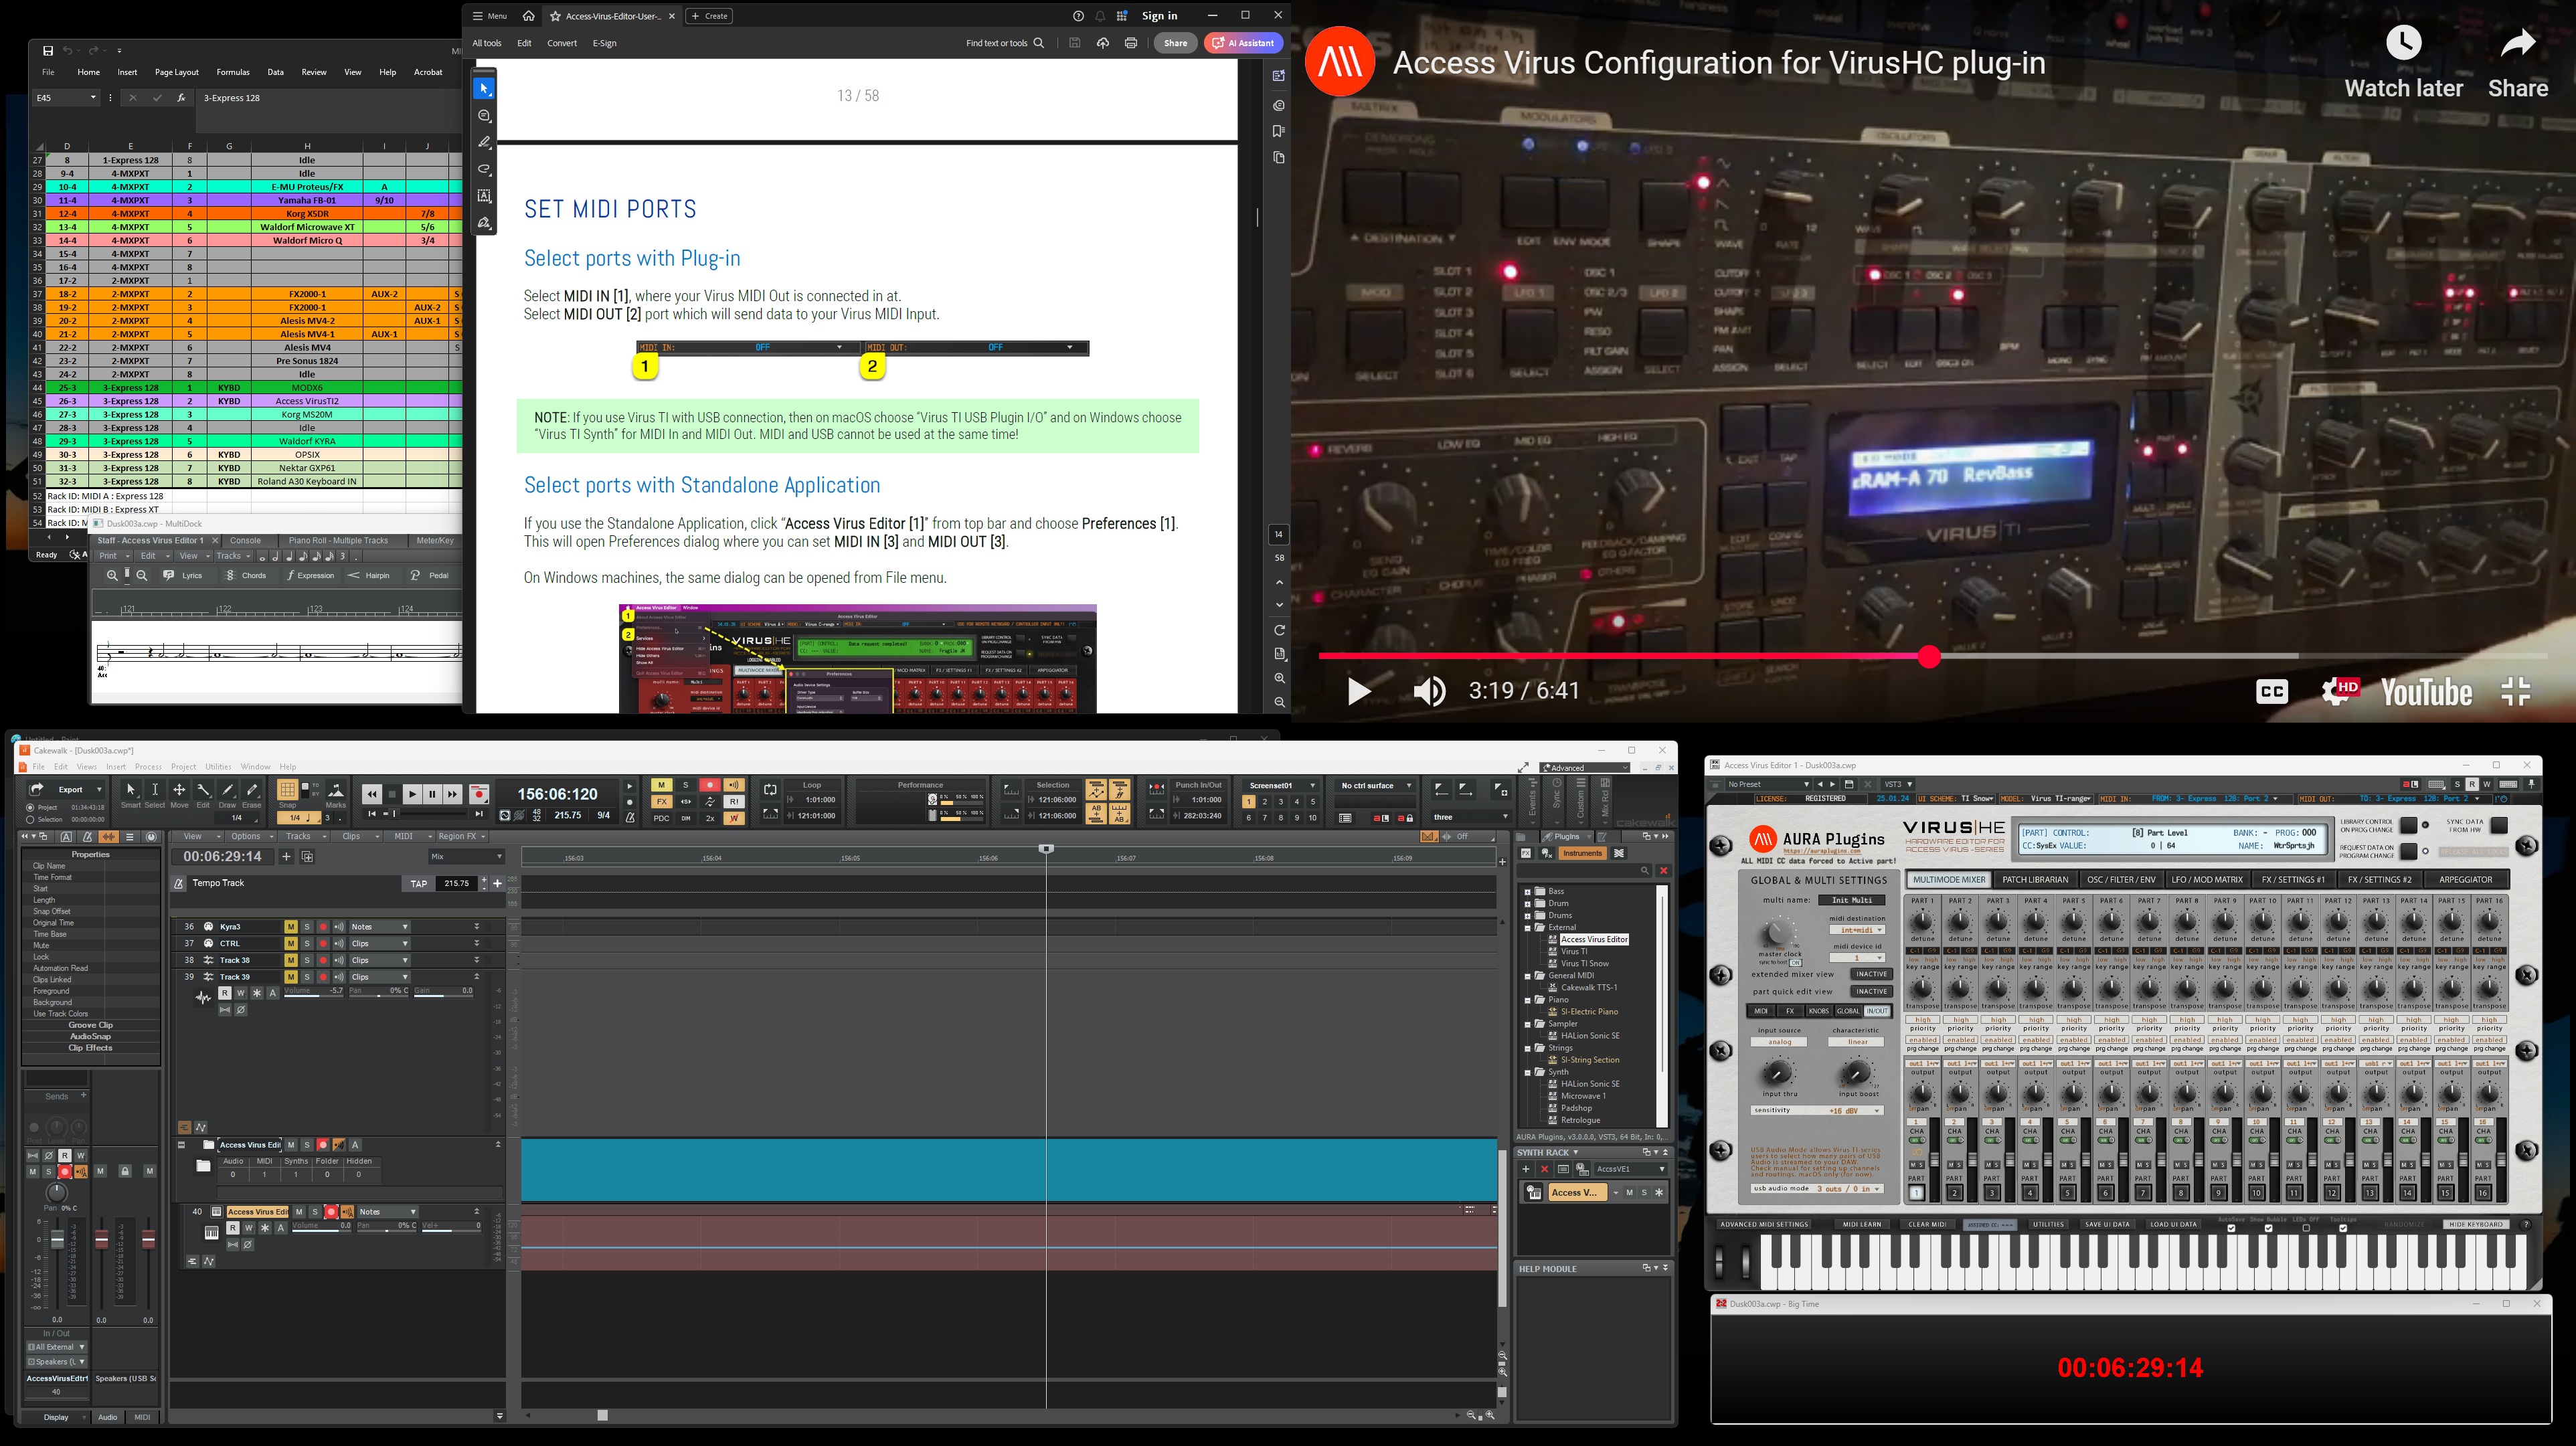Click the HIDE KEYBOARD button

click(x=2475, y=1224)
